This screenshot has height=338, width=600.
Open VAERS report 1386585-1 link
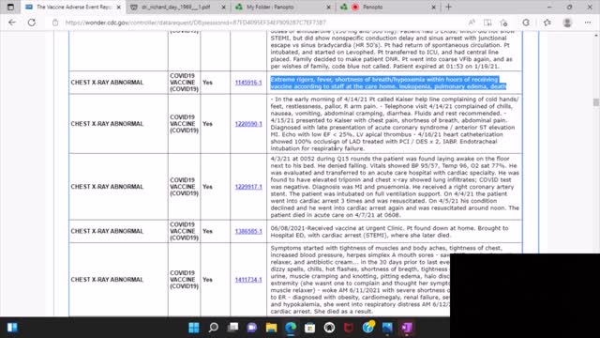point(248,231)
